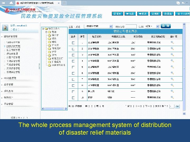
Task: Open 计量单位管理 in the sidebar menu
Action: 13,57
